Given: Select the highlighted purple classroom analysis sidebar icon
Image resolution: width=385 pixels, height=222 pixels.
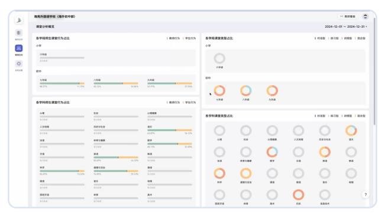Looking at the screenshot, I should (19, 48).
